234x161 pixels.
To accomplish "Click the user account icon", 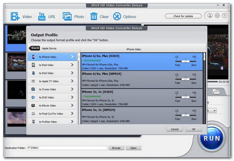I will 210,16.
